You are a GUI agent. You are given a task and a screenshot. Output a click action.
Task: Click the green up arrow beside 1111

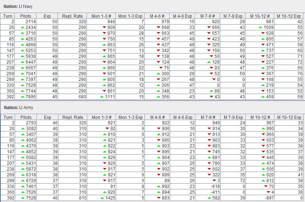[102, 97]
